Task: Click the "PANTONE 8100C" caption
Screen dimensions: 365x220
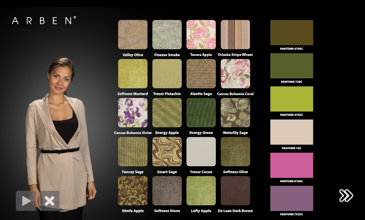Action: coord(292,181)
